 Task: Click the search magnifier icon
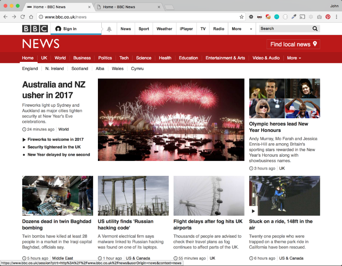click(315, 29)
